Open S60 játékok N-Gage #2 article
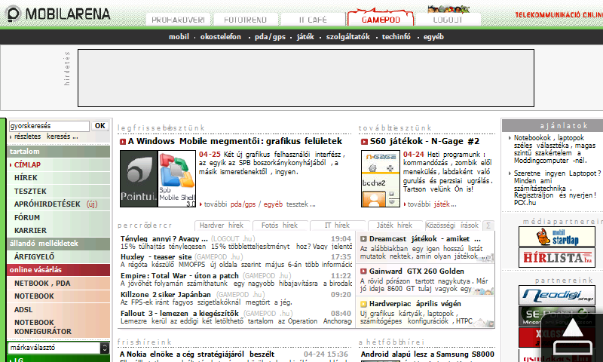Screen dimensions: 603x362 point(424,141)
